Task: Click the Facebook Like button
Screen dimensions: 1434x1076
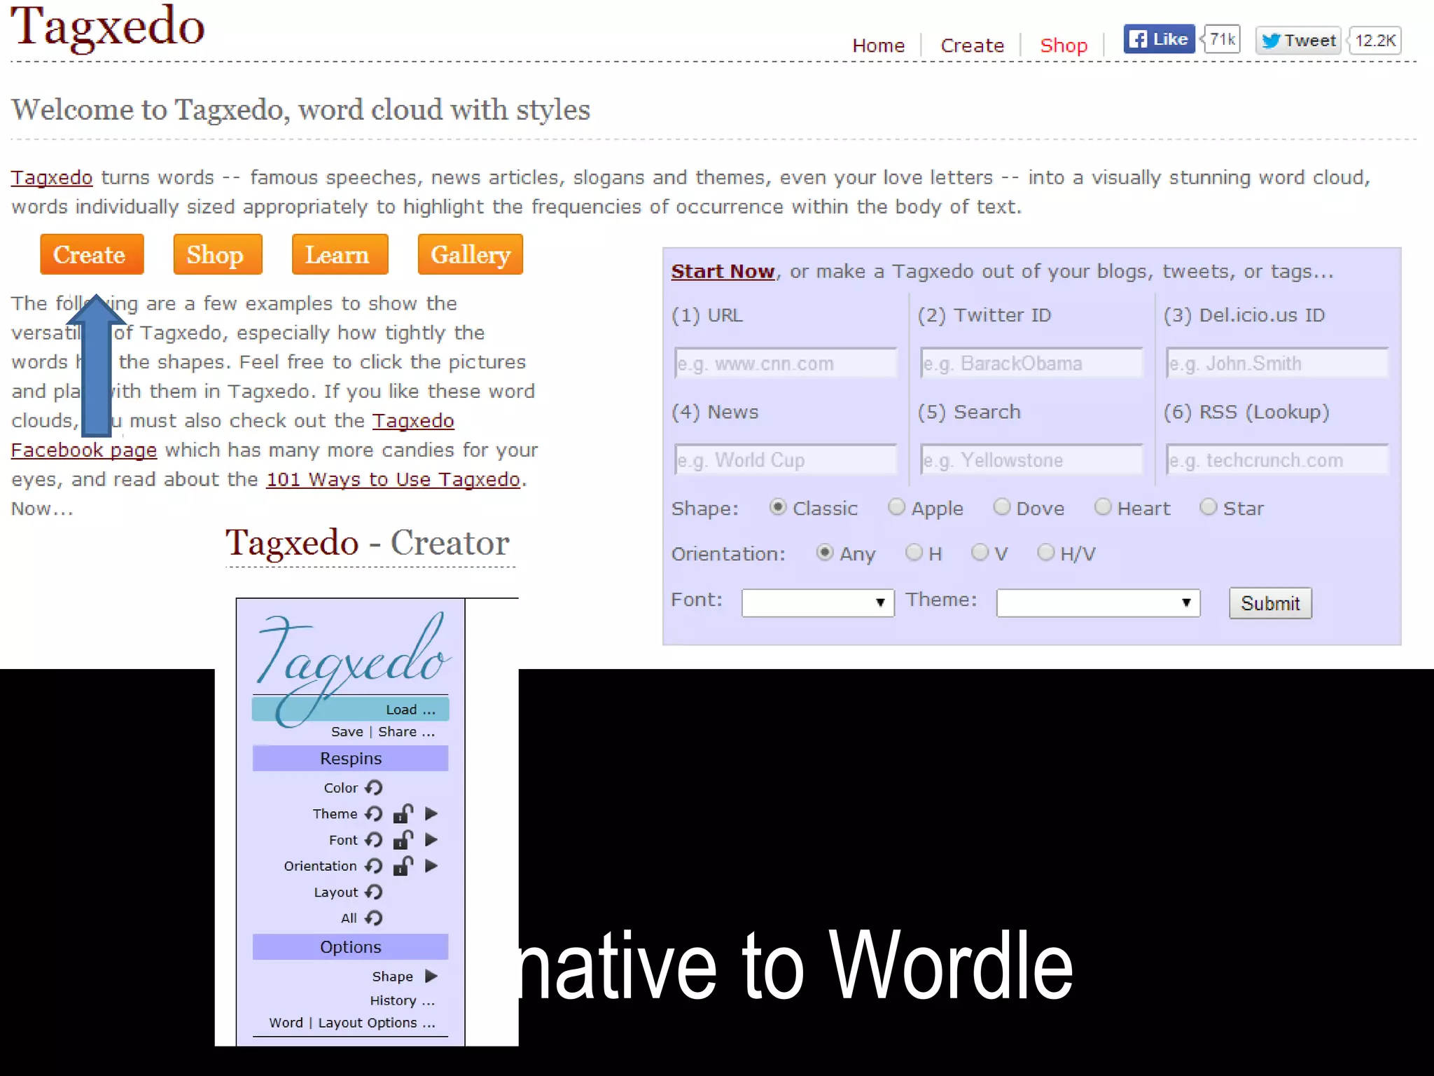Action: (1159, 39)
